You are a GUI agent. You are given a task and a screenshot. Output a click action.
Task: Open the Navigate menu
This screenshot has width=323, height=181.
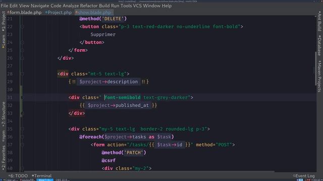40,6
